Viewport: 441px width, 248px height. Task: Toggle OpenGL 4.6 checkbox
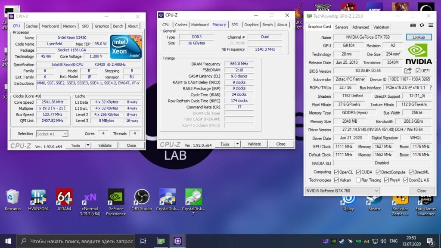[406, 180]
